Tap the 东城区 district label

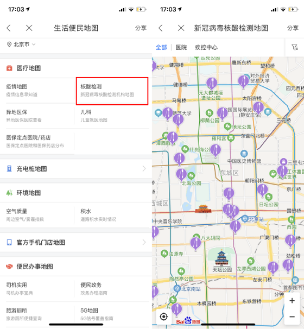click(x=229, y=173)
